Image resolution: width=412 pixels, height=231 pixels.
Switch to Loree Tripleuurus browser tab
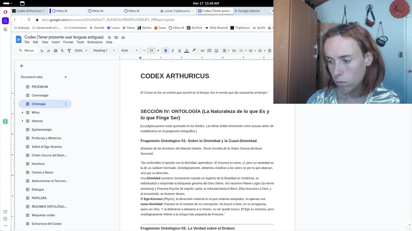(177, 11)
